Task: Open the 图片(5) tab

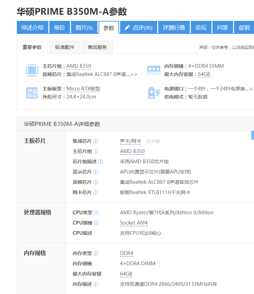Action: pos(84,28)
